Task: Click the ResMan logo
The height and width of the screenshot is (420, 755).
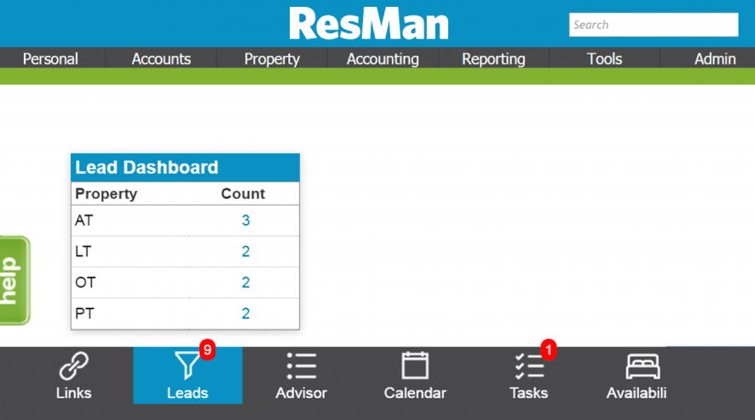Action: [x=369, y=24]
